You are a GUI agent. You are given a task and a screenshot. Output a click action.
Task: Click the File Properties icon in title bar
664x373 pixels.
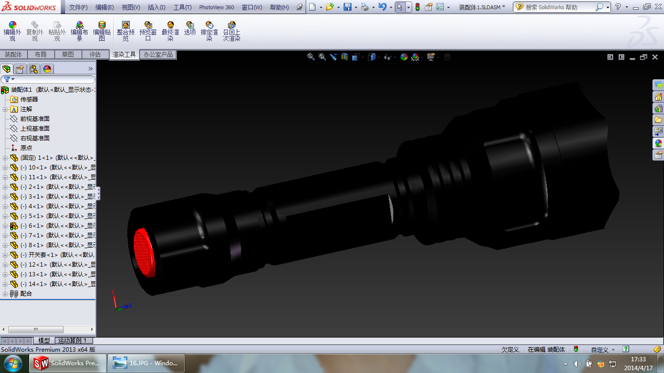pyautogui.click(x=428, y=7)
